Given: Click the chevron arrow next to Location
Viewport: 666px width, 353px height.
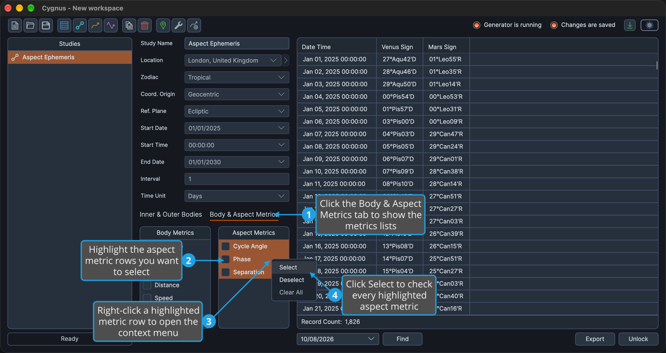Looking at the screenshot, I should point(286,60).
